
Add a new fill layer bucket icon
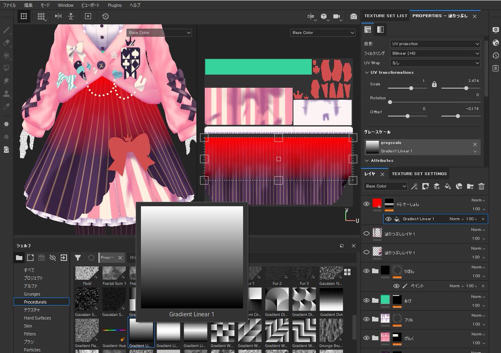(x=448, y=186)
